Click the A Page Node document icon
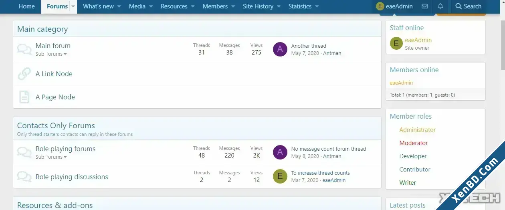 point(24,97)
